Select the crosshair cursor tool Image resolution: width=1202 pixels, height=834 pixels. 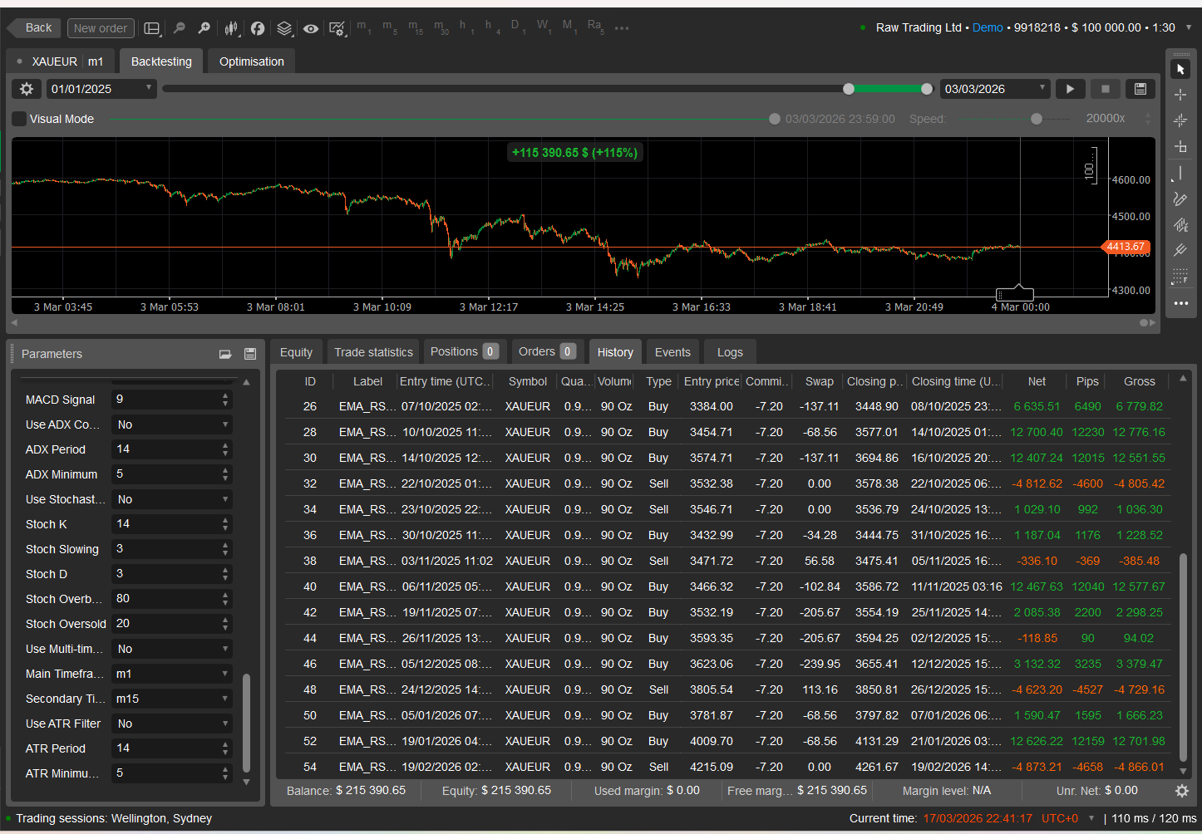(x=1180, y=95)
